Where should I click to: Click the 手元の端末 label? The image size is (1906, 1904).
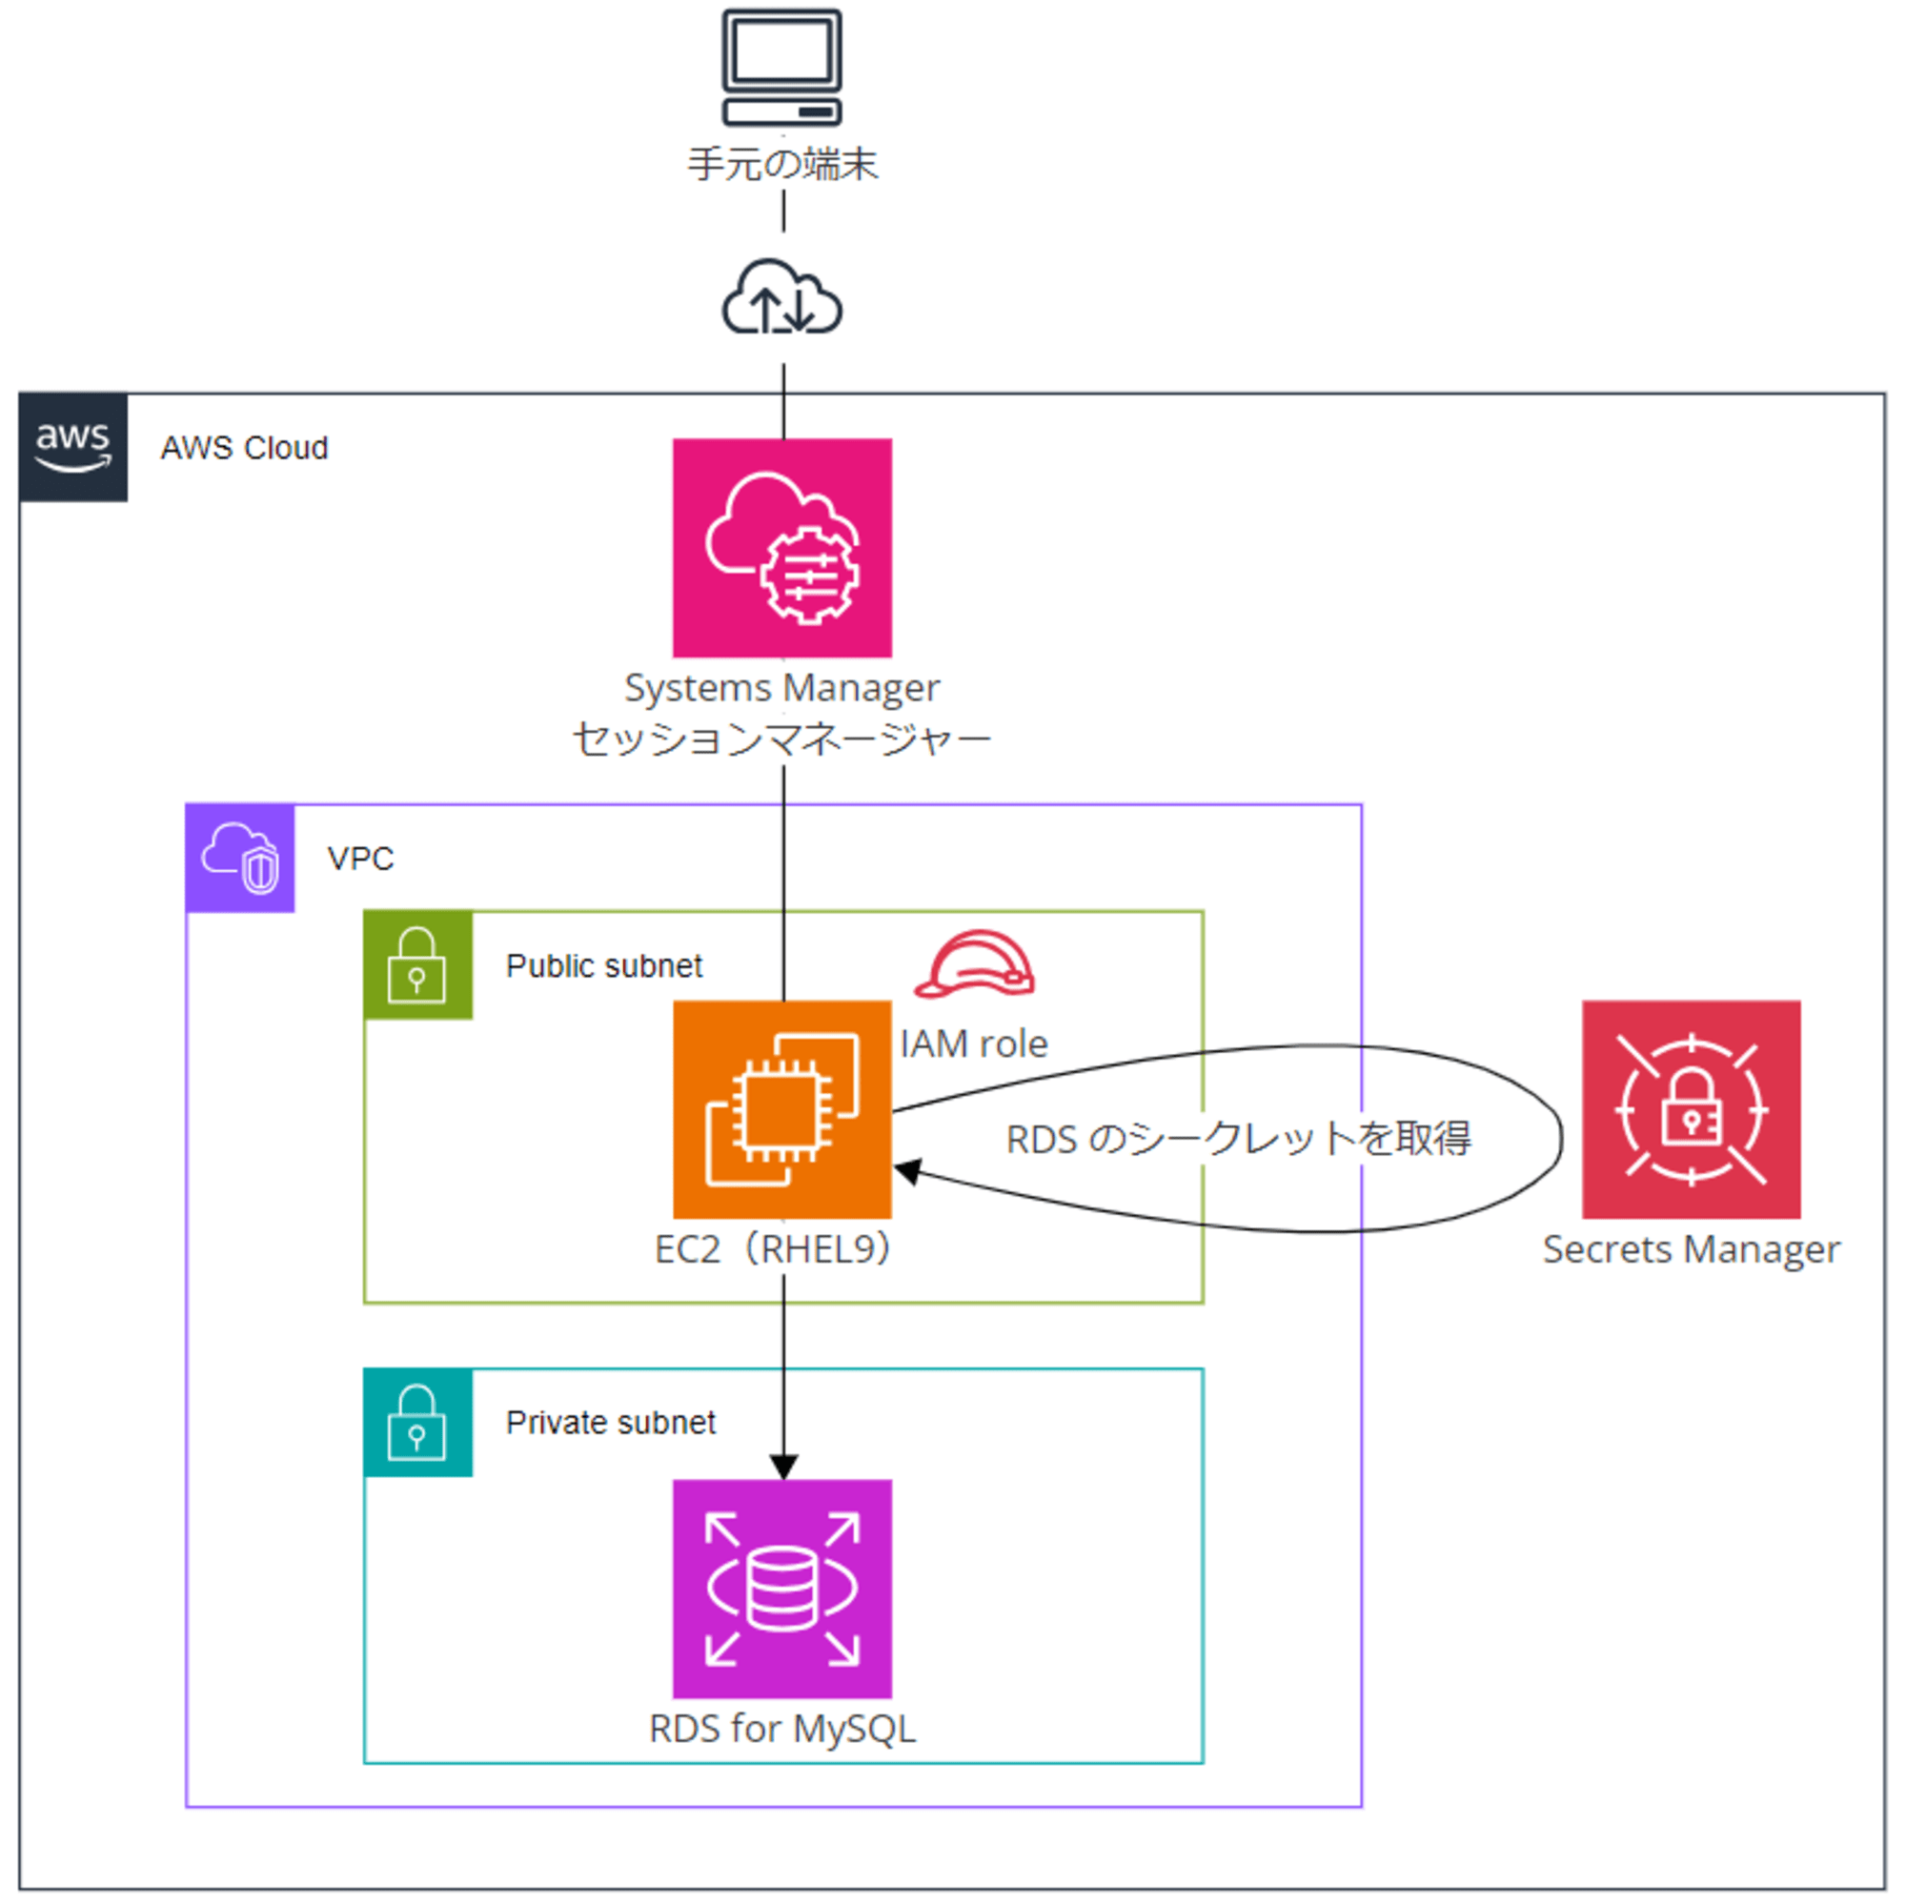782,164
